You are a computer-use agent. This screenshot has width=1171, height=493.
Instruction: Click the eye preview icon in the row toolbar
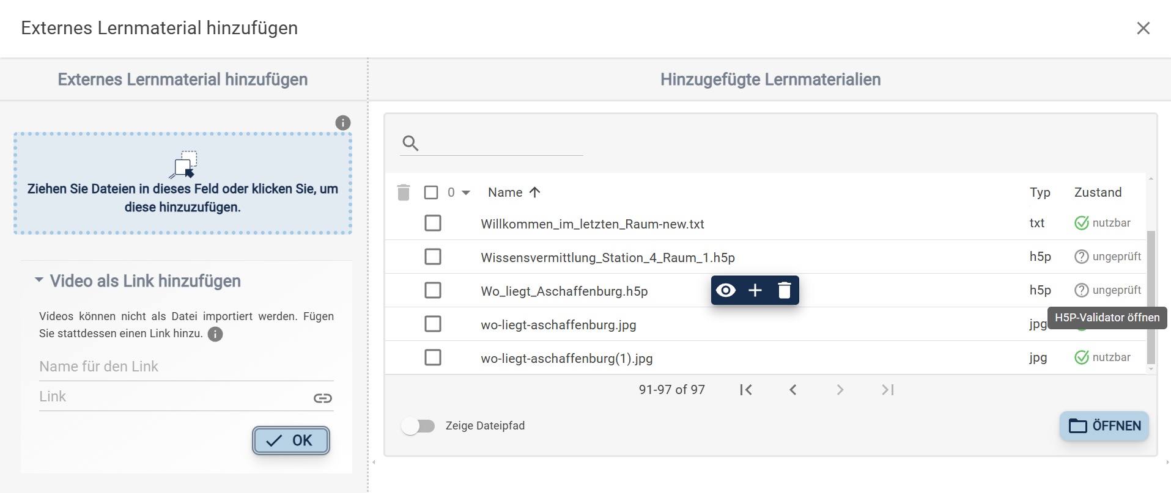726,290
